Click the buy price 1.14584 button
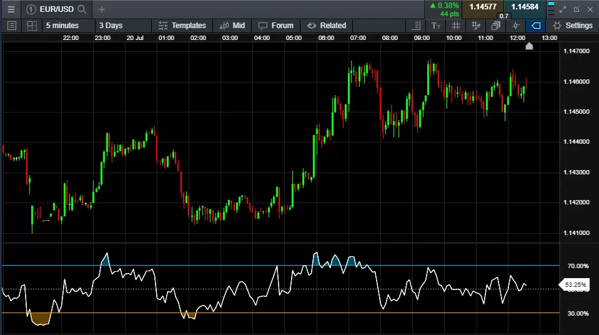599x335 pixels. [525, 7]
